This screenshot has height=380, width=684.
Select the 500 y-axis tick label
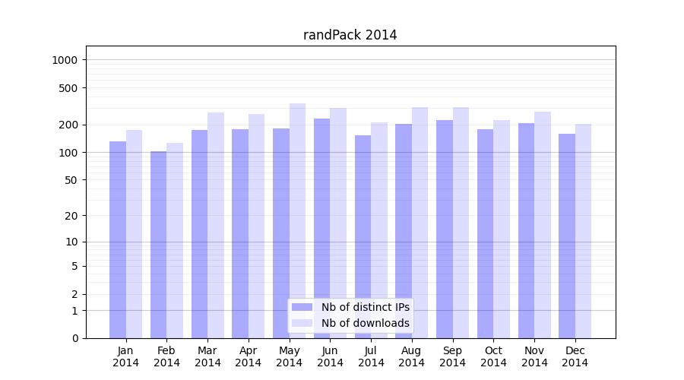point(69,88)
